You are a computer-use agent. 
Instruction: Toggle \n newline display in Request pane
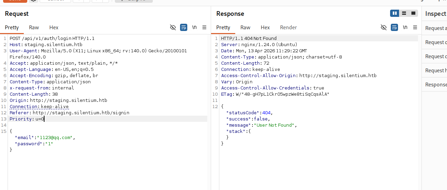195,28
